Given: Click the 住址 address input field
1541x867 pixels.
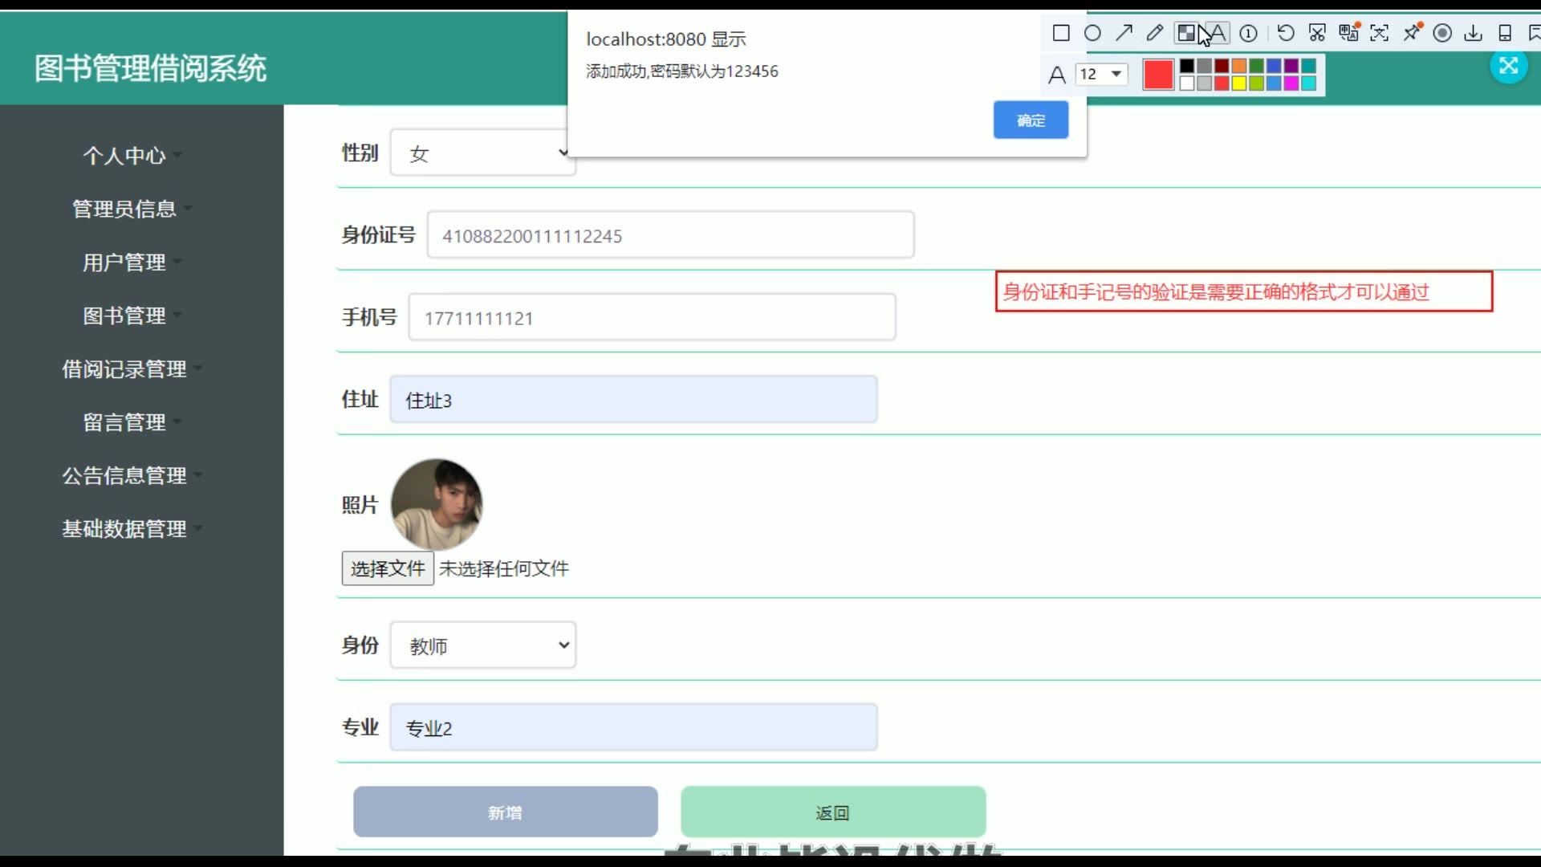Looking at the screenshot, I should tap(633, 399).
